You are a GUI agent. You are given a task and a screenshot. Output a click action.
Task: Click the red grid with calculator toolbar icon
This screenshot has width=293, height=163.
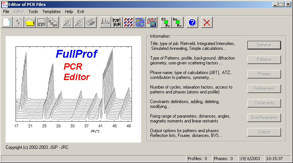[152, 22]
